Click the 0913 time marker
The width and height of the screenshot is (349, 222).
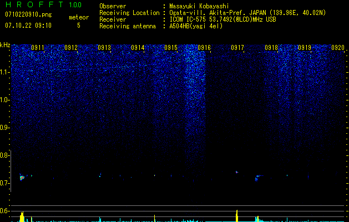tap(104, 48)
